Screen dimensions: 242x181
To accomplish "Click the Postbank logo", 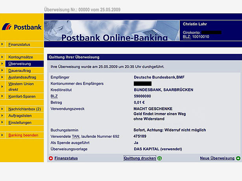I will pyautogui.click(x=22, y=27).
